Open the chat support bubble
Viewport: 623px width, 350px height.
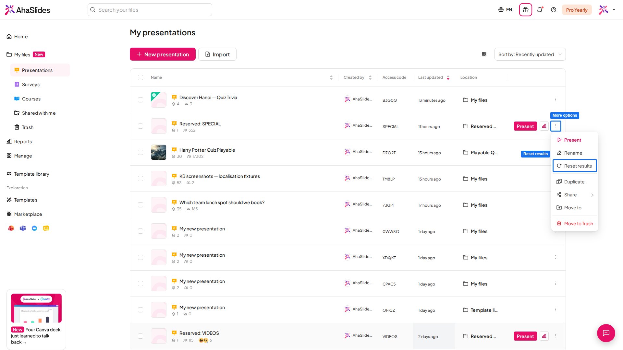pos(606,333)
